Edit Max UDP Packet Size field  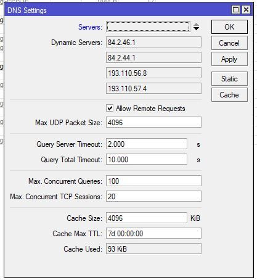[153, 122]
